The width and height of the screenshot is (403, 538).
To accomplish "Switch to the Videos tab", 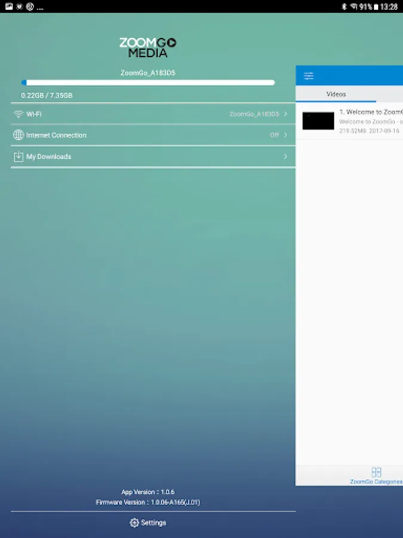I will (x=336, y=94).
